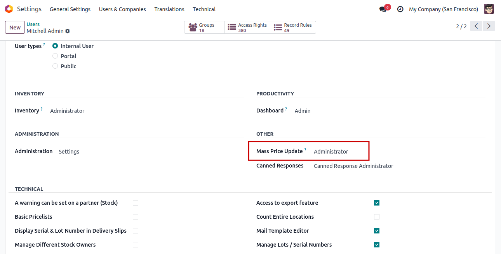Screen dimensions: 501x254
Task: Enable the Basic Pricelists checkbox
Action: (136, 217)
